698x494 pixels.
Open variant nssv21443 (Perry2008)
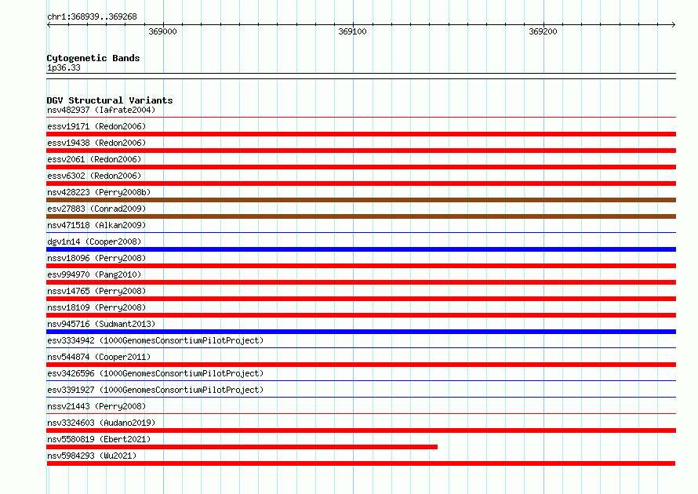pos(96,406)
